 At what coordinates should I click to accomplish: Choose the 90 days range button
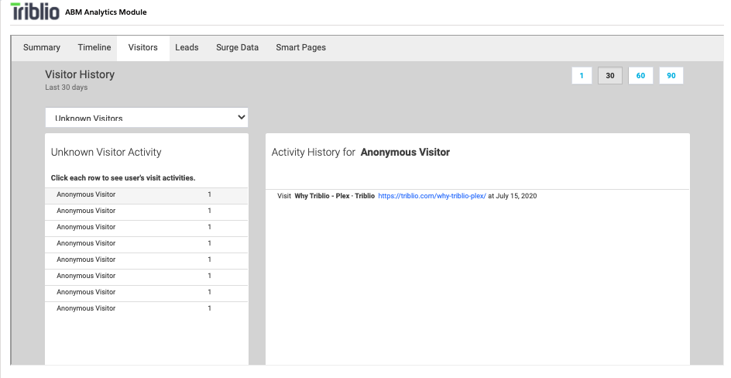pos(671,75)
